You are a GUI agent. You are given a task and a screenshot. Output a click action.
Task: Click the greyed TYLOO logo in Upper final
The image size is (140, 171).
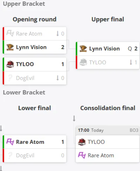coord(83,62)
